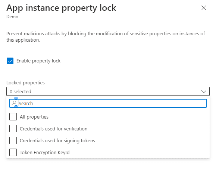The width and height of the screenshot is (216, 175).
Task: Click the Locked properties combo box
Action: [x=108, y=91]
